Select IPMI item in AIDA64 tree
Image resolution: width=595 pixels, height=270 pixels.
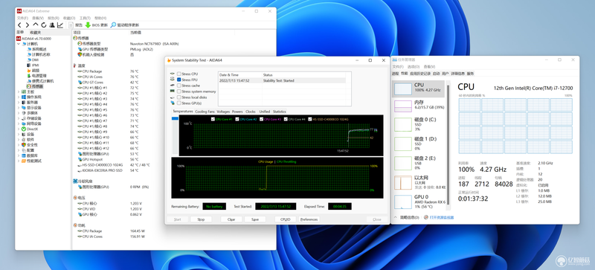coord(33,65)
